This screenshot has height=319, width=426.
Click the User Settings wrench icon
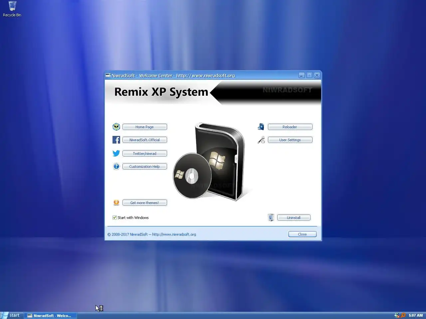[261, 140]
